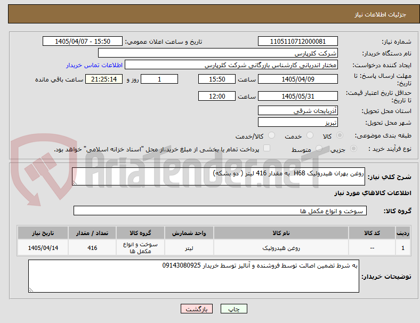Click the delivery city field تبریز
This screenshot has width=420, height=323.
pos(297,123)
